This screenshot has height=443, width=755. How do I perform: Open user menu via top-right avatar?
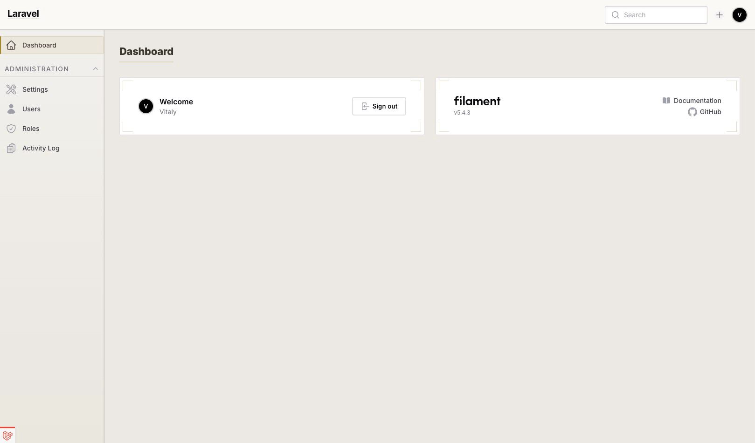point(740,15)
